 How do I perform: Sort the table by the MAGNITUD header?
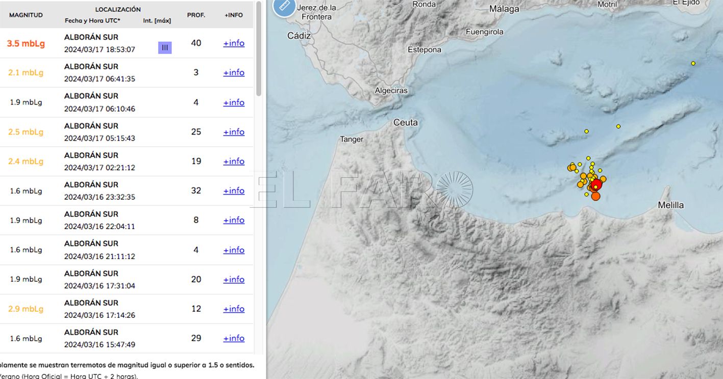click(27, 15)
